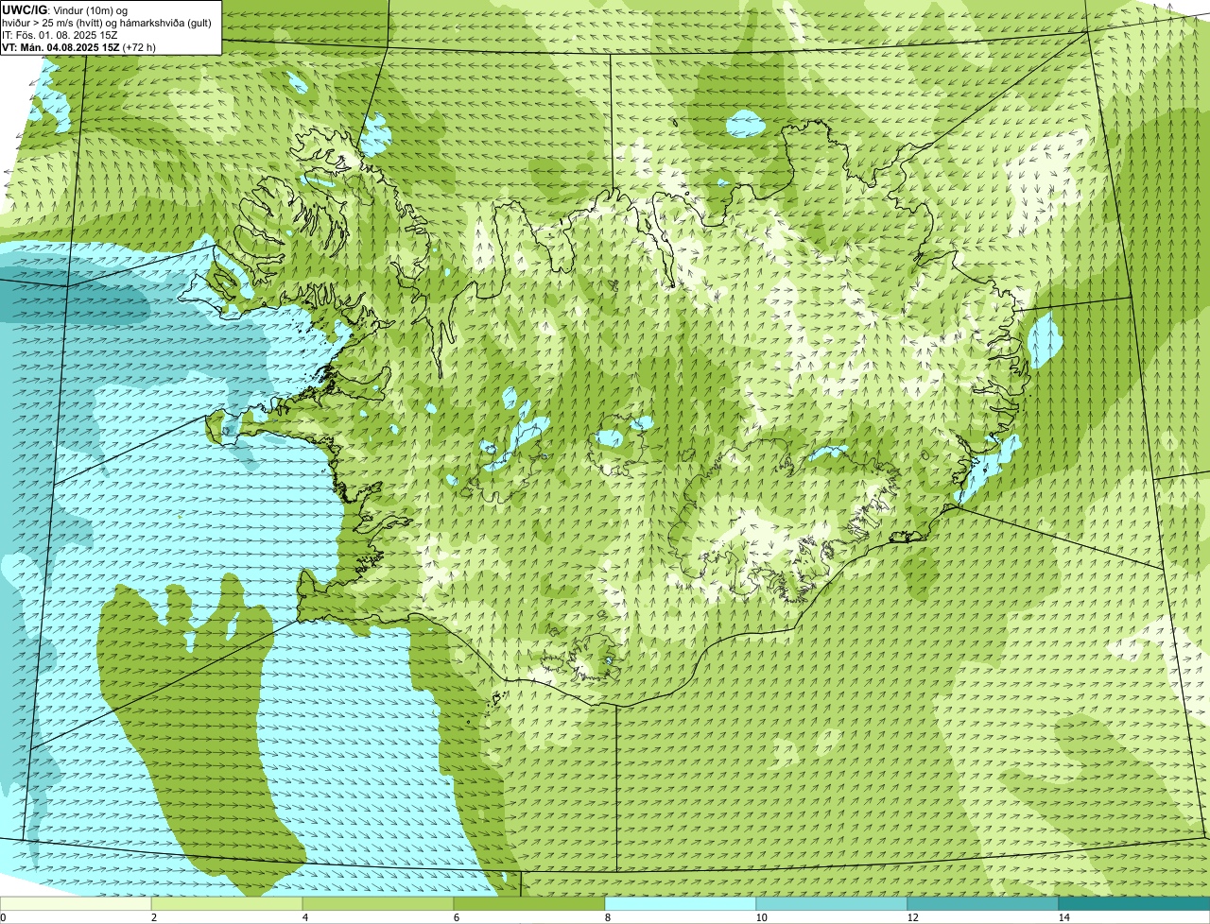This screenshot has width=1210, height=924.
Task: Click the '12' tick label on the color scale
Action: (x=912, y=917)
